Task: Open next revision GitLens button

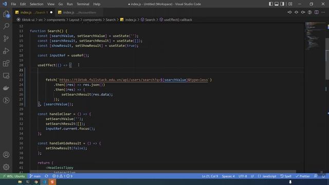Action: (x=303, y=12)
